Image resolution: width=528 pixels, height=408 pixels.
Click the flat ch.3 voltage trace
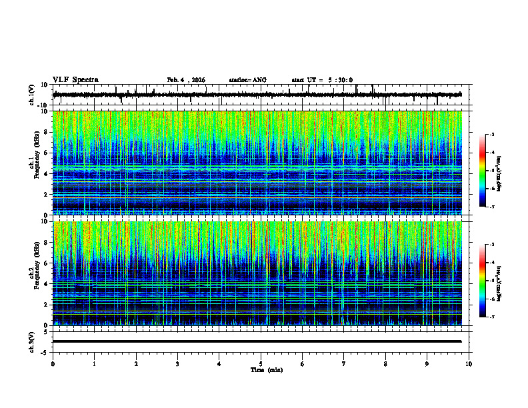257,341
